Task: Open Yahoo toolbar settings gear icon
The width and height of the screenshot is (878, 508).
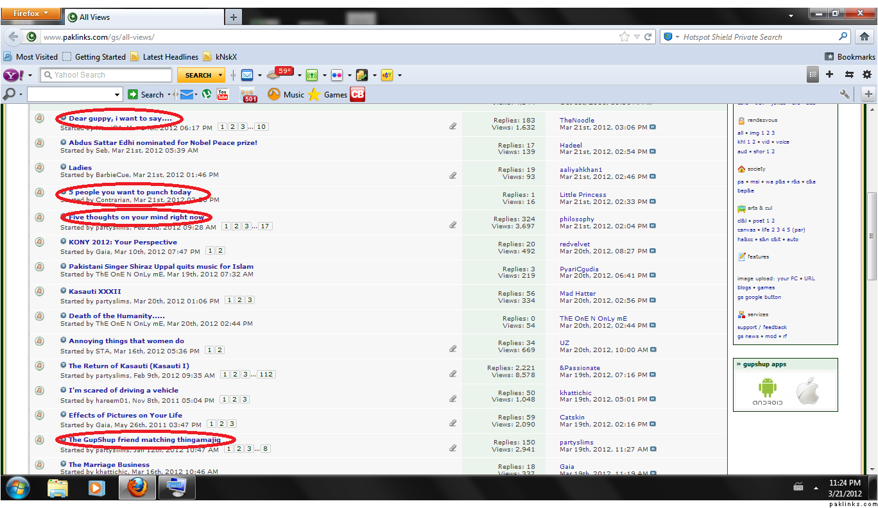Action: (867, 74)
